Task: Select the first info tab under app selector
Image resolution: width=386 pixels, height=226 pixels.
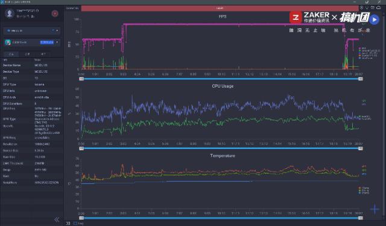Action: point(11,54)
